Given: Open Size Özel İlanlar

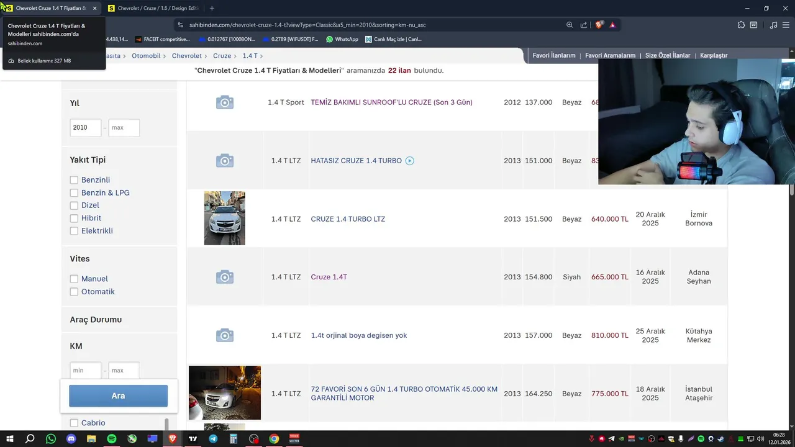Looking at the screenshot, I should [x=668, y=55].
